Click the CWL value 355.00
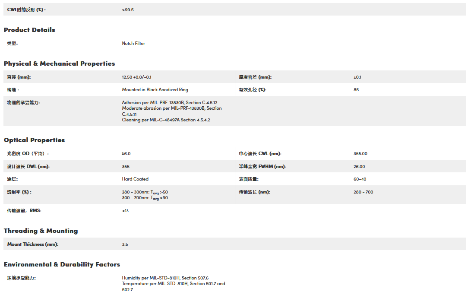 coord(360,154)
